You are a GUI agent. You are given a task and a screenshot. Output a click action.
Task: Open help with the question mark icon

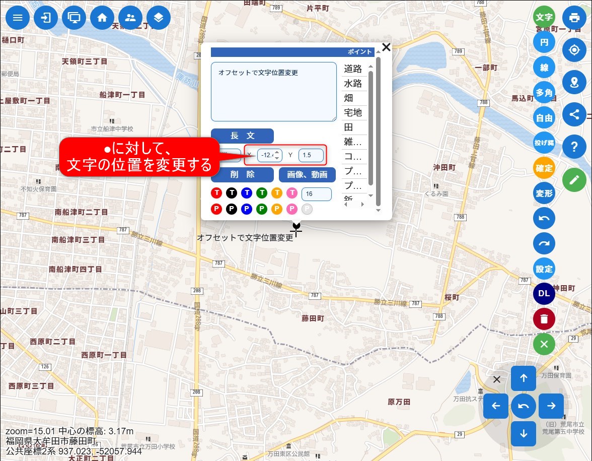coord(574,147)
